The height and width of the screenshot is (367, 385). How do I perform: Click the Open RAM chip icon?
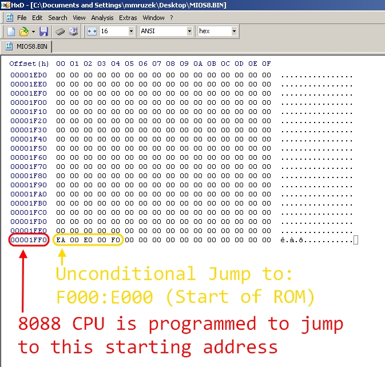pos(59,31)
